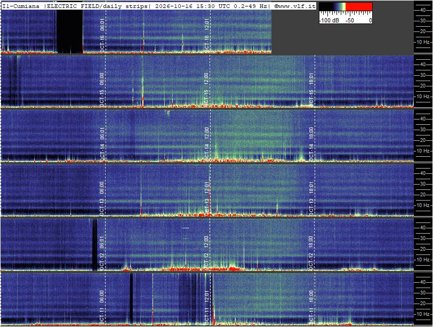
Task: Click the -50 label on the color legend
Action: [x=349, y=20]
